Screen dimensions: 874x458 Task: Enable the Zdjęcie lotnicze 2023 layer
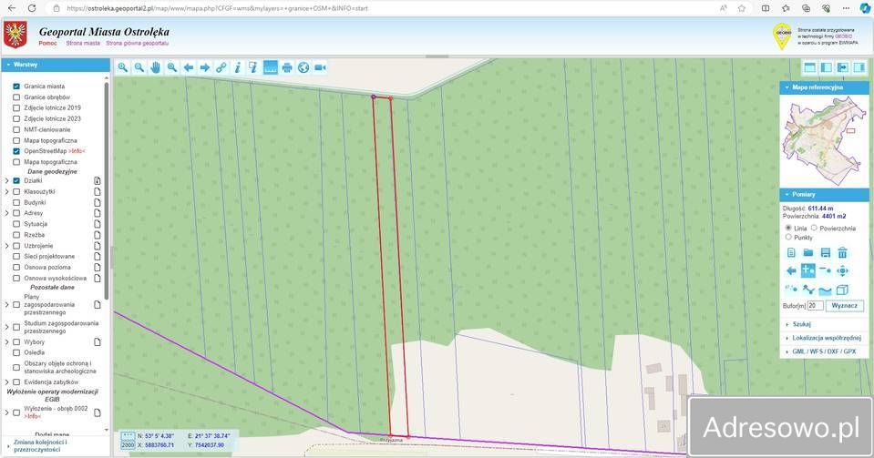click(16, 118)
